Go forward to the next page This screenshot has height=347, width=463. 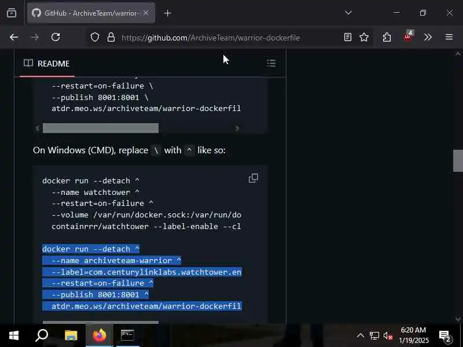click(35, 37)
